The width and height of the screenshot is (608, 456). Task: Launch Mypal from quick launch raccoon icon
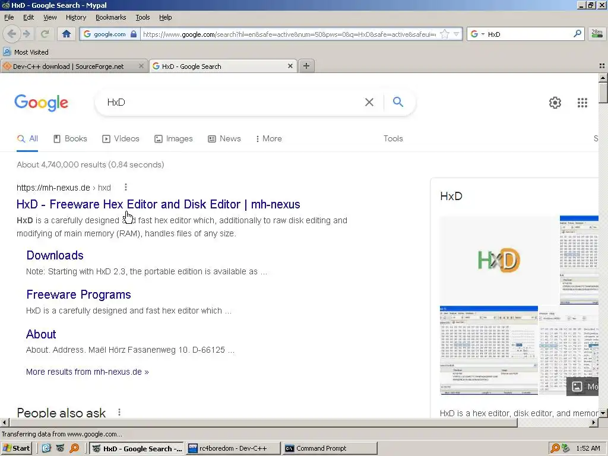[60, 448]
